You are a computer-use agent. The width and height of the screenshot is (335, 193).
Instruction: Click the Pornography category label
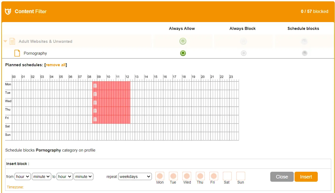(35, 53)
